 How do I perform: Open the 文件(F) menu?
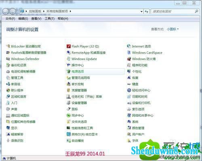10,19
